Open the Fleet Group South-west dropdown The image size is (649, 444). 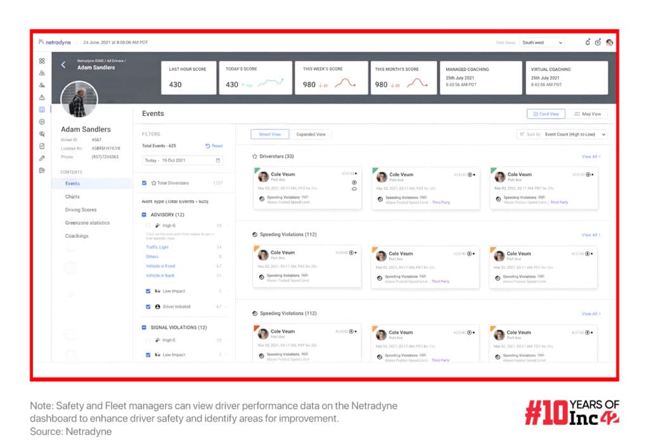541,42
